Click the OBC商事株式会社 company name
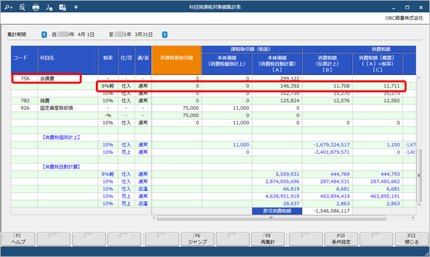 (405, 18)
